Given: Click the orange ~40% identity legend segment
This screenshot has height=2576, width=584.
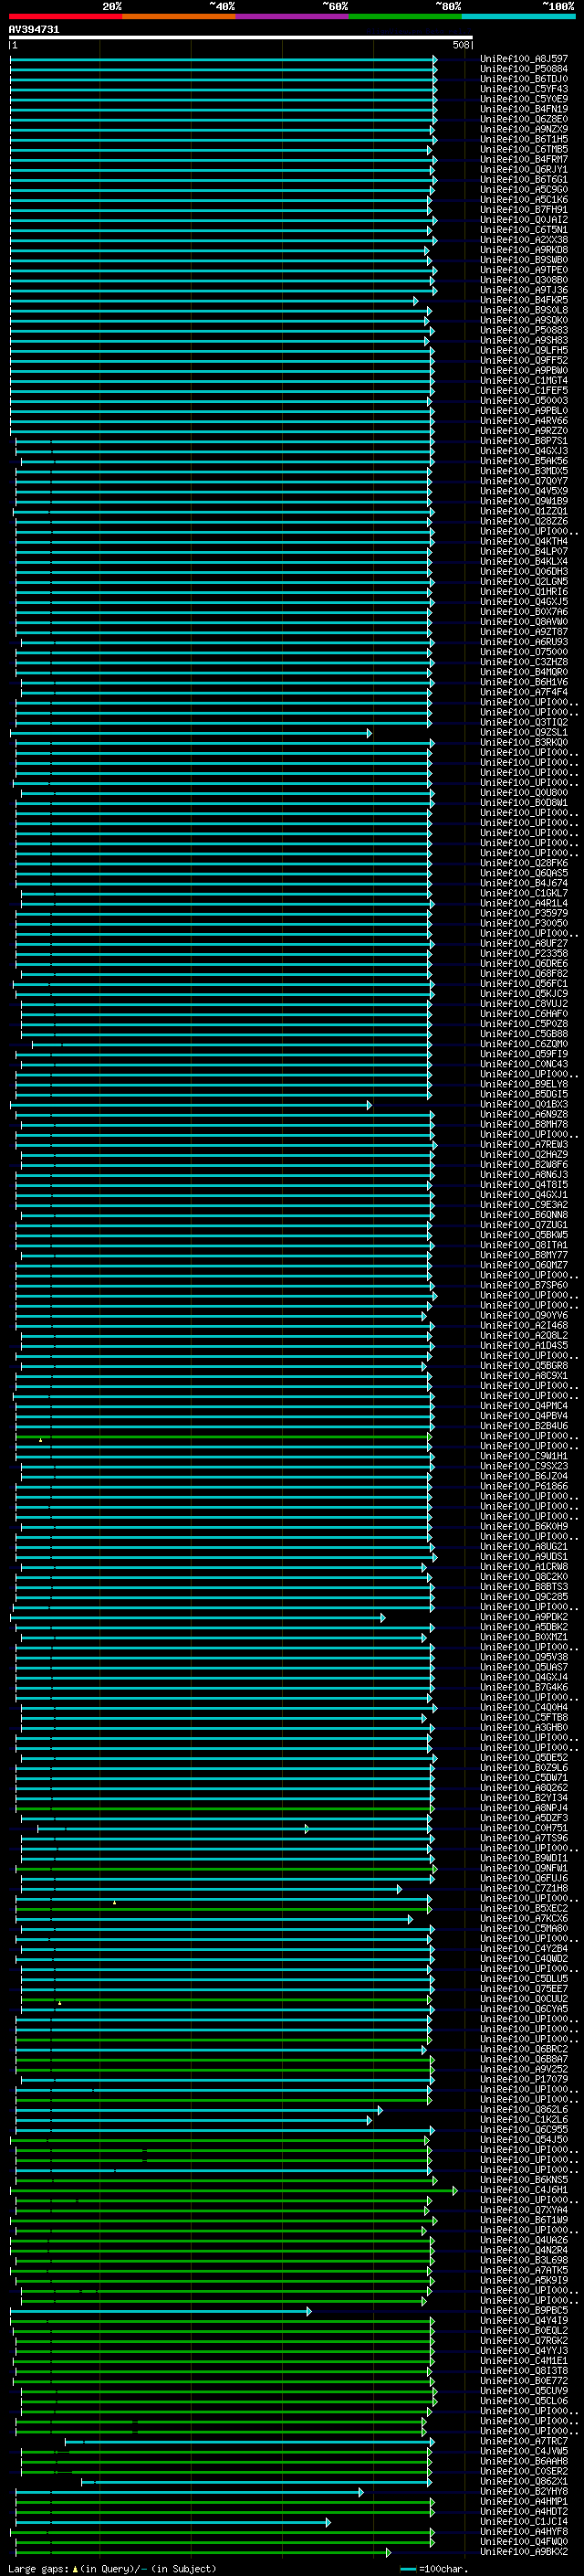Looking at the screenshot, I should point(179,16).
